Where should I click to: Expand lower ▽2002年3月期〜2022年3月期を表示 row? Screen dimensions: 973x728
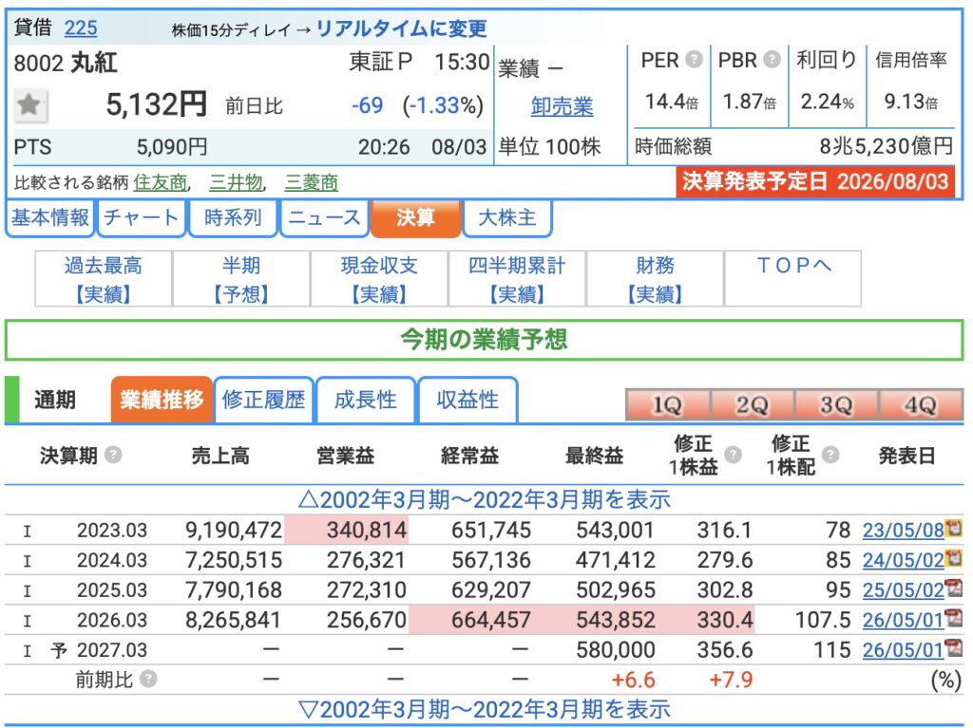click(x=484, y=709)
